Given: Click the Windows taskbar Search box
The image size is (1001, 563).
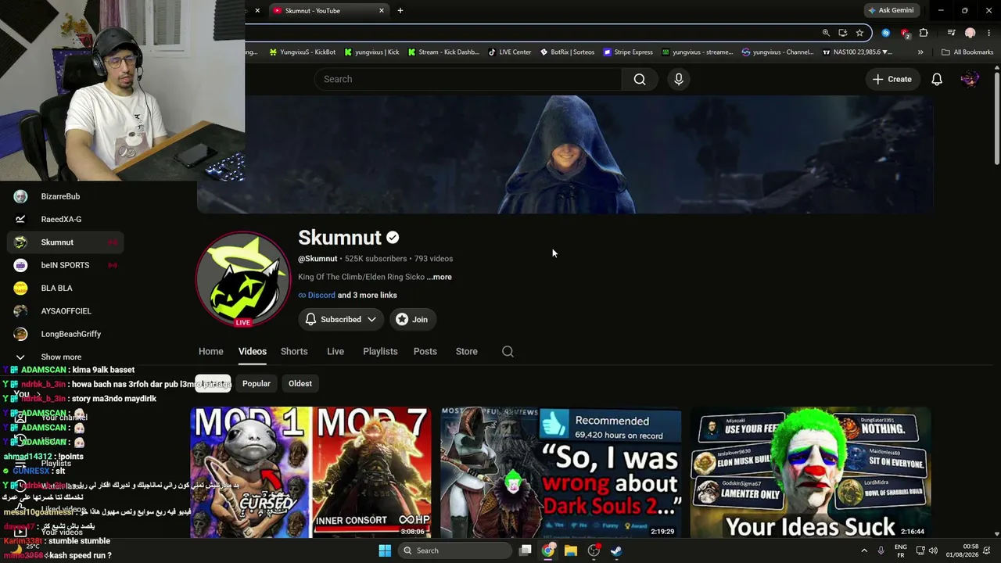Looking at the screenshot, I should pyautogui.click(x=456, y=550).
